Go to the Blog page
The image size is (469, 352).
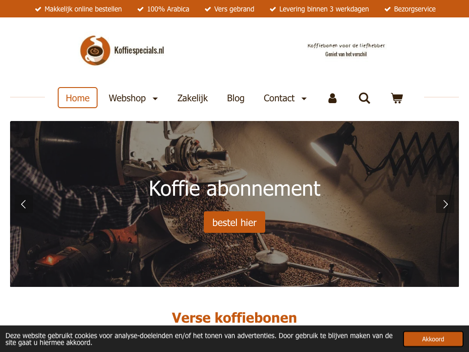pyautogui.click(x=236, y=98)
